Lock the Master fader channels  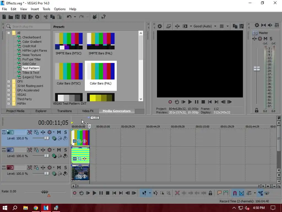pos(257,110)
